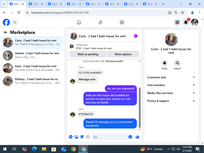Open File Explorer from the taskbar

44,149
